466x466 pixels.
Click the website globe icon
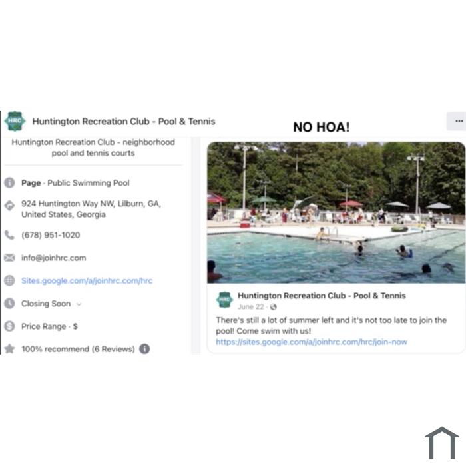(x=9, y=280)
